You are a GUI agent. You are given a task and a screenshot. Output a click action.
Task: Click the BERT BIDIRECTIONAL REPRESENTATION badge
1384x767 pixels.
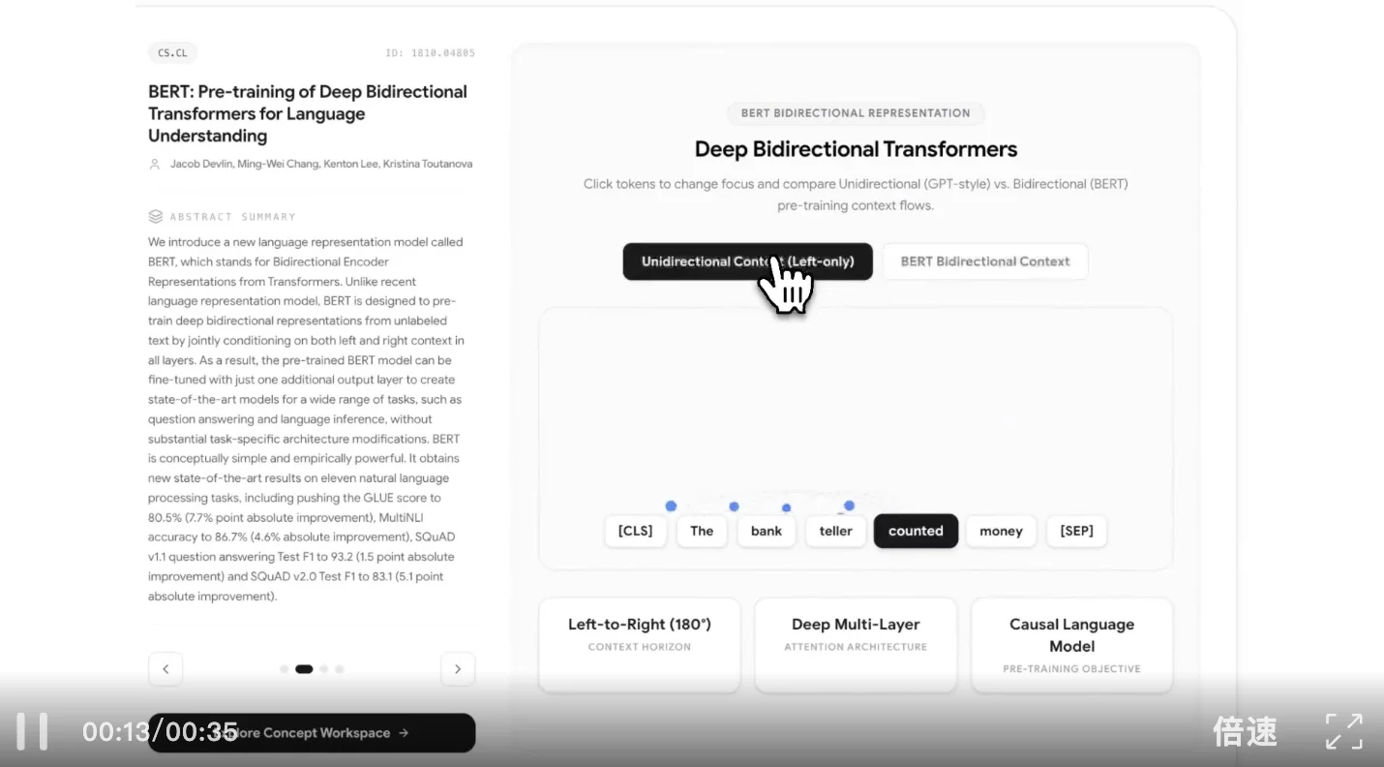(x=856, y=113)
